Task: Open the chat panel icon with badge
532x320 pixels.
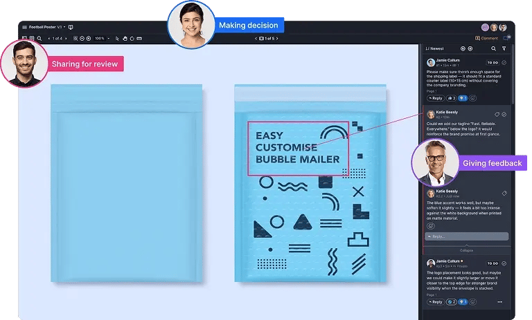Action: click(506, 38)
